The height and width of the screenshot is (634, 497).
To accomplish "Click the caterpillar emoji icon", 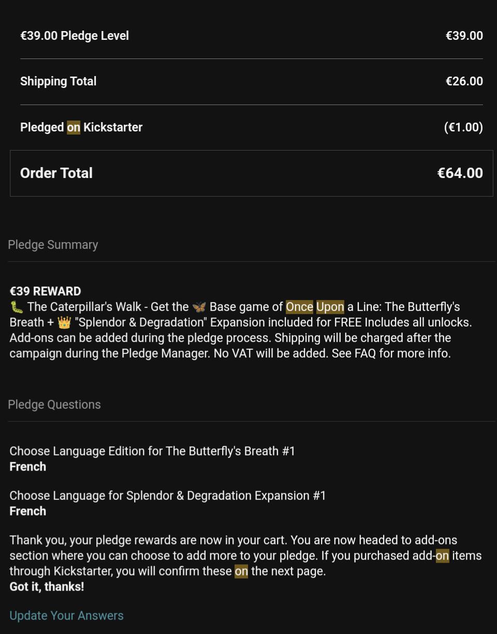I will pyautogui.click(x=17, y=307).
